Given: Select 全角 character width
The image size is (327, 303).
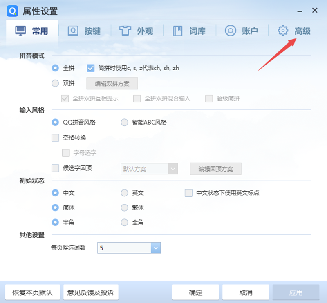Looking at the screenshot, I should pyautogui.click(x=124, y=222).
